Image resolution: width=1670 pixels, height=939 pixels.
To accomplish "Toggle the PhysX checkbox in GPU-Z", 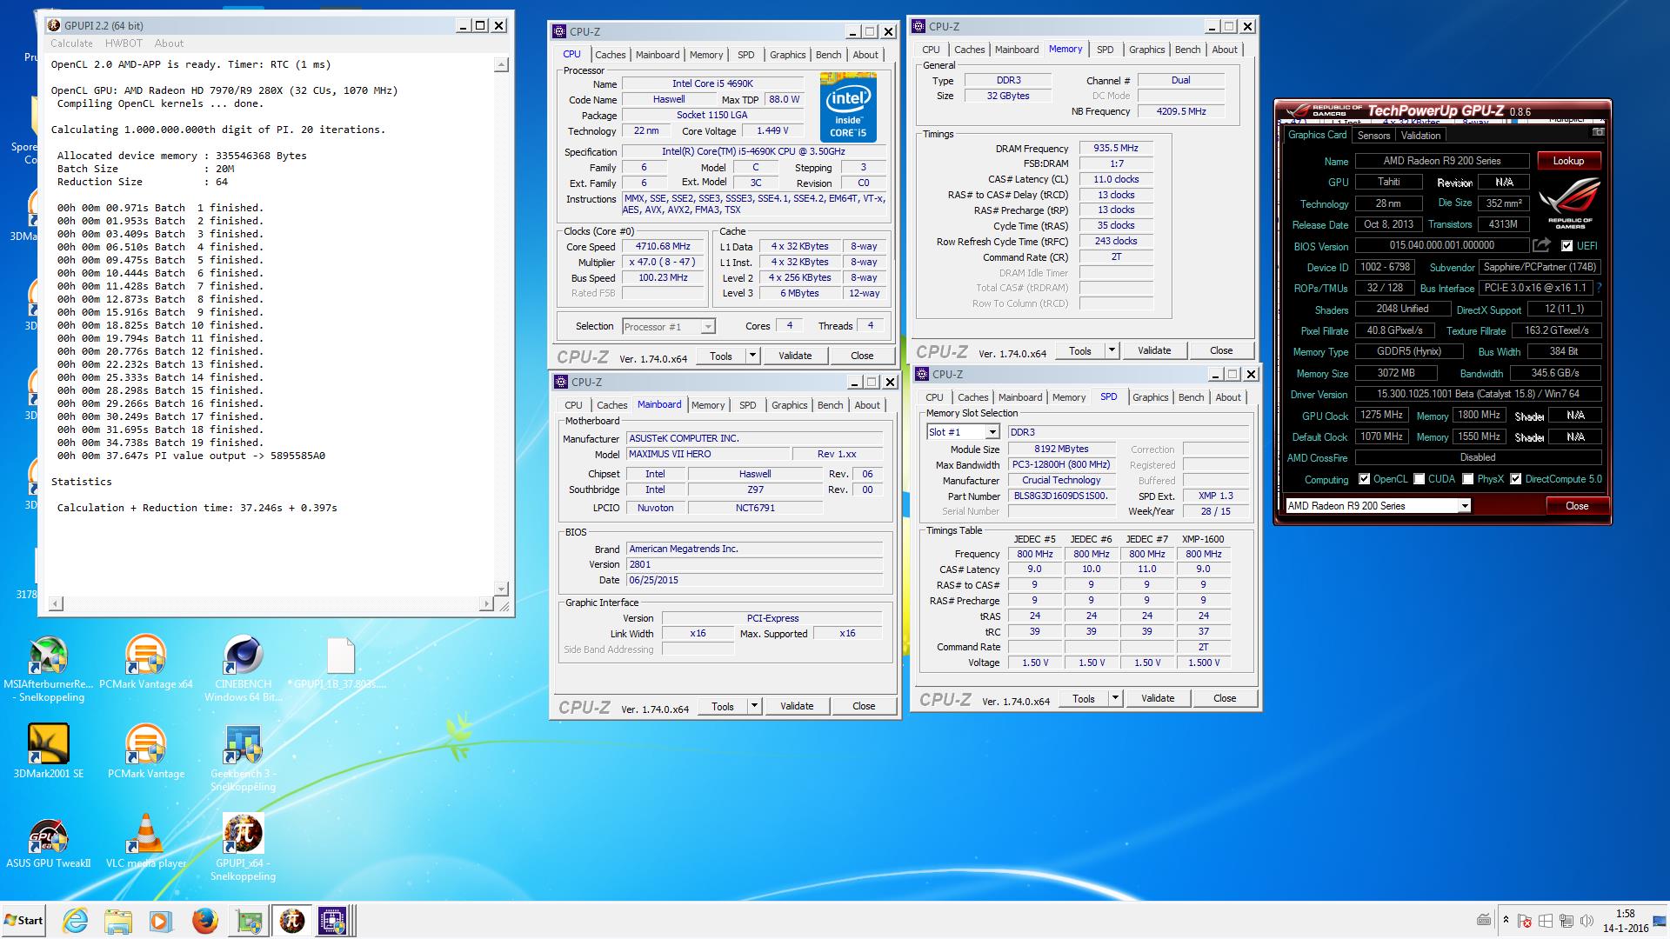I will [x=1468, y=479].
